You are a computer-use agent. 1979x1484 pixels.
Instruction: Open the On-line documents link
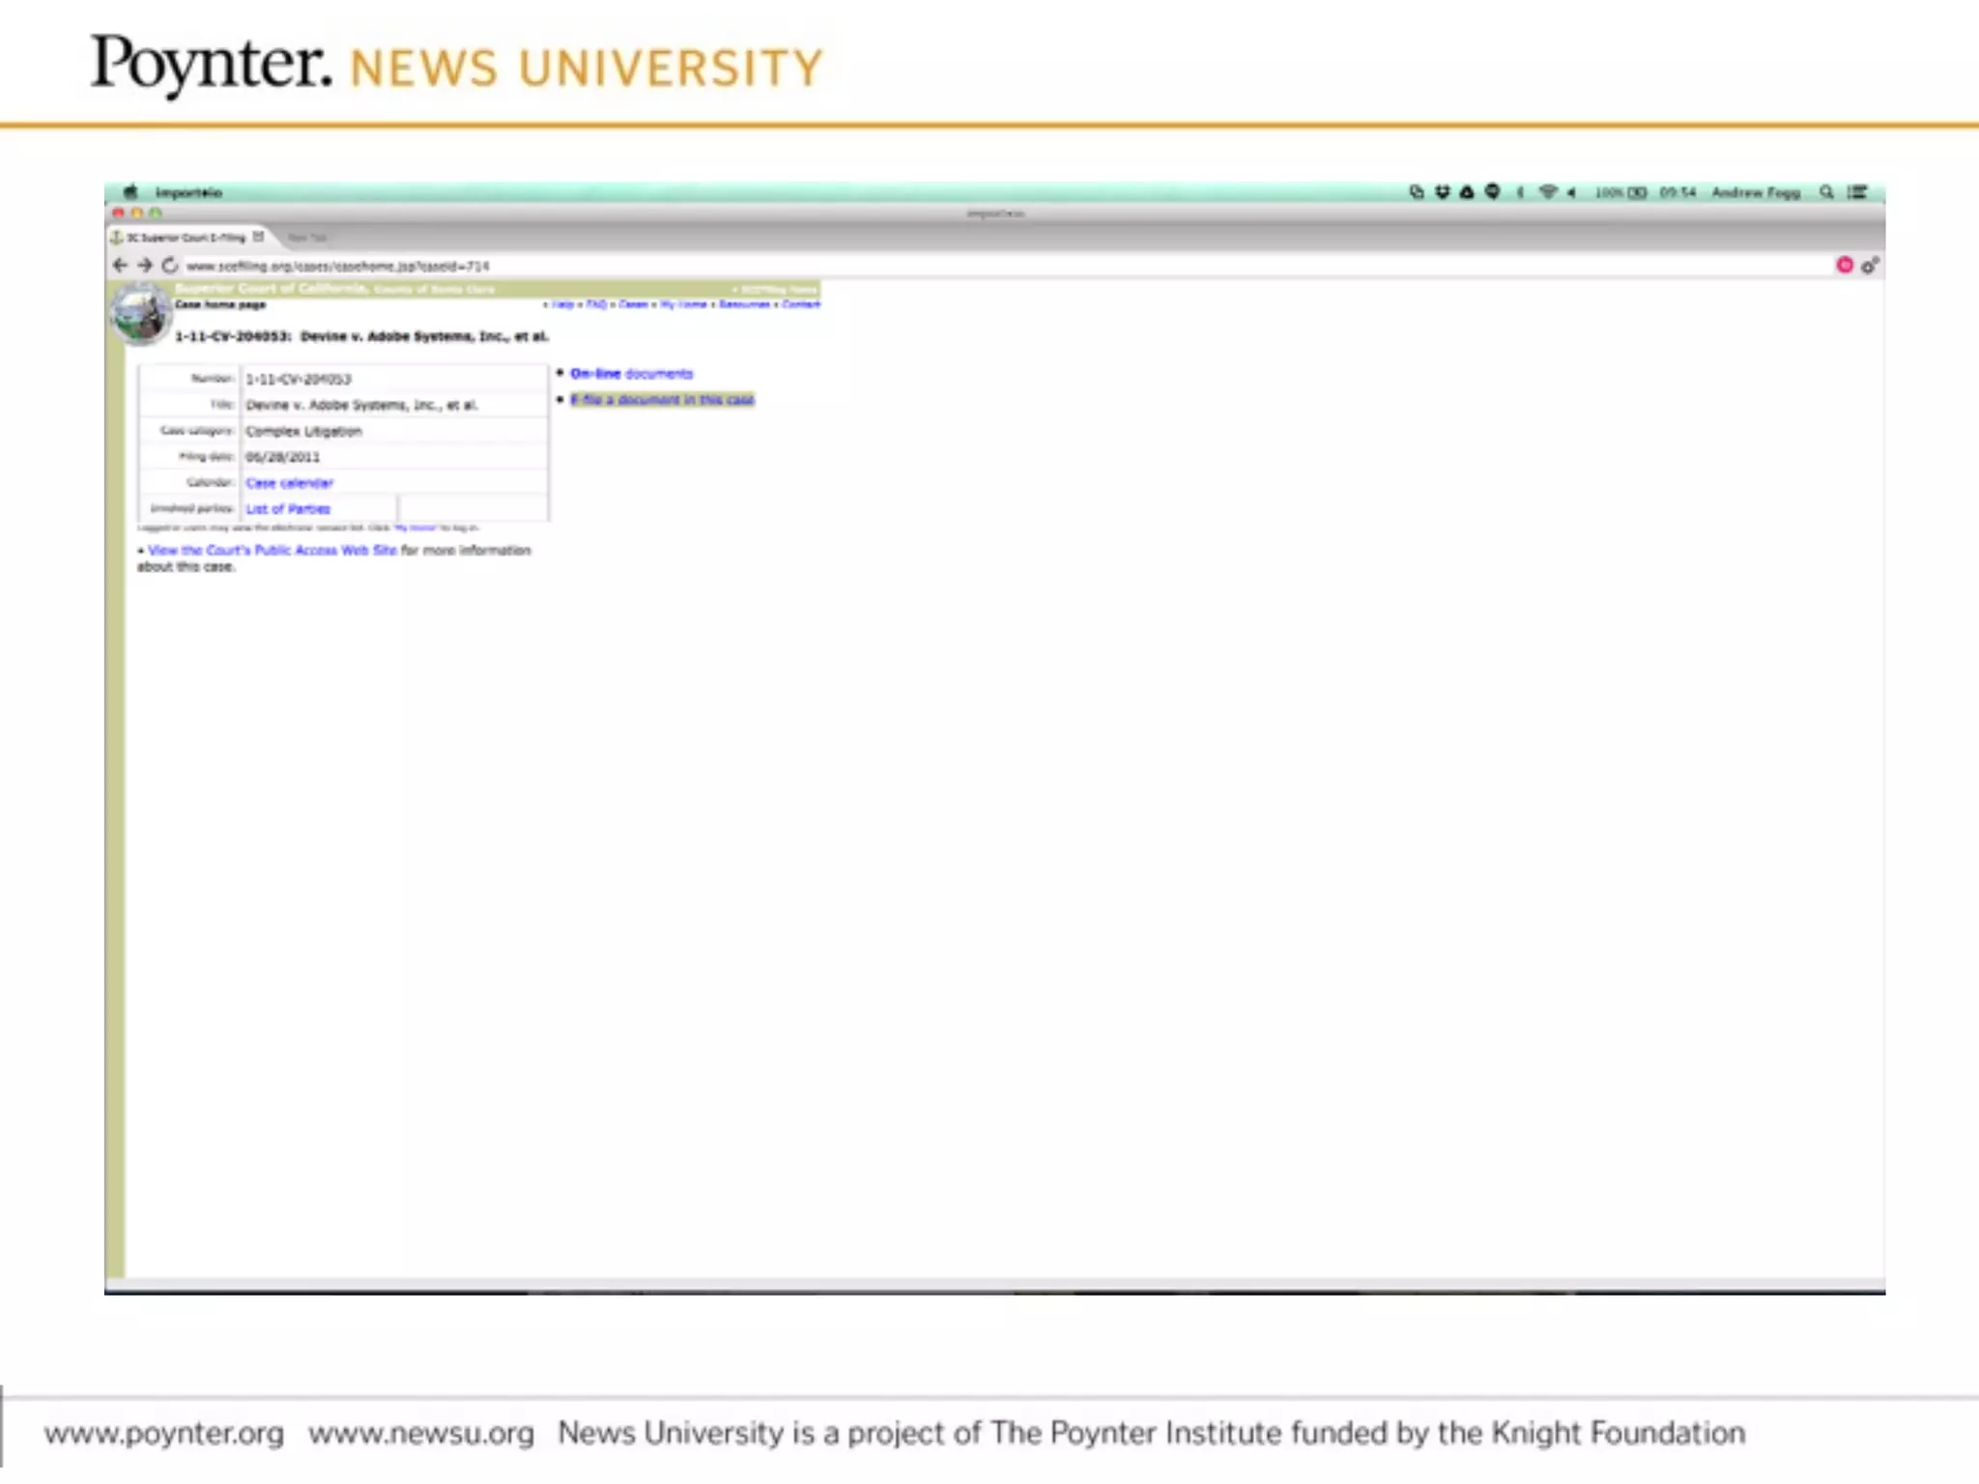pyautogui.click(x=631, y=374)
